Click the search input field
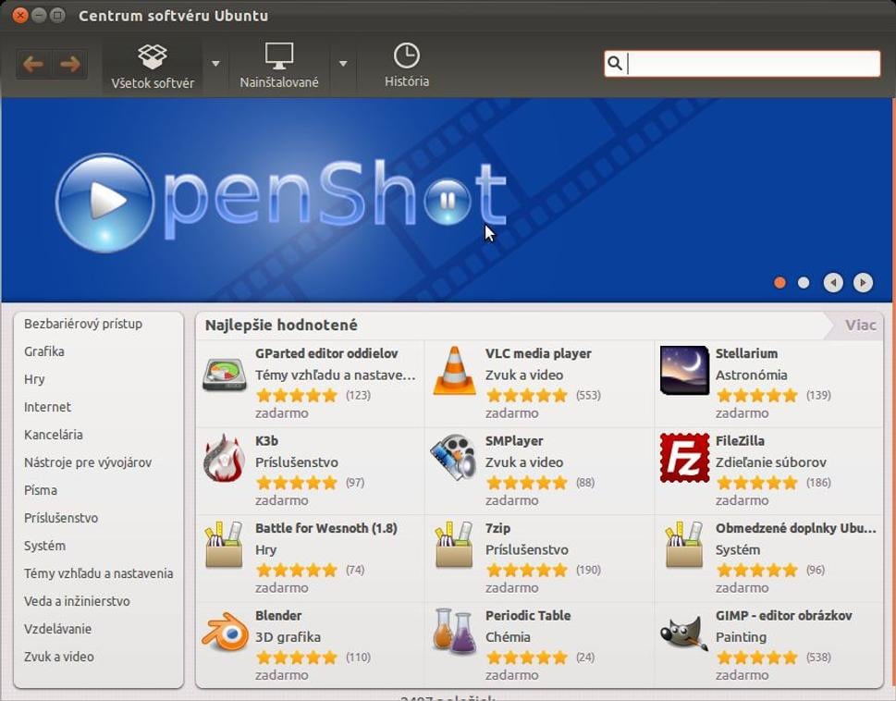896x701 pixels. pyautogui.click(x=742, y=64)
